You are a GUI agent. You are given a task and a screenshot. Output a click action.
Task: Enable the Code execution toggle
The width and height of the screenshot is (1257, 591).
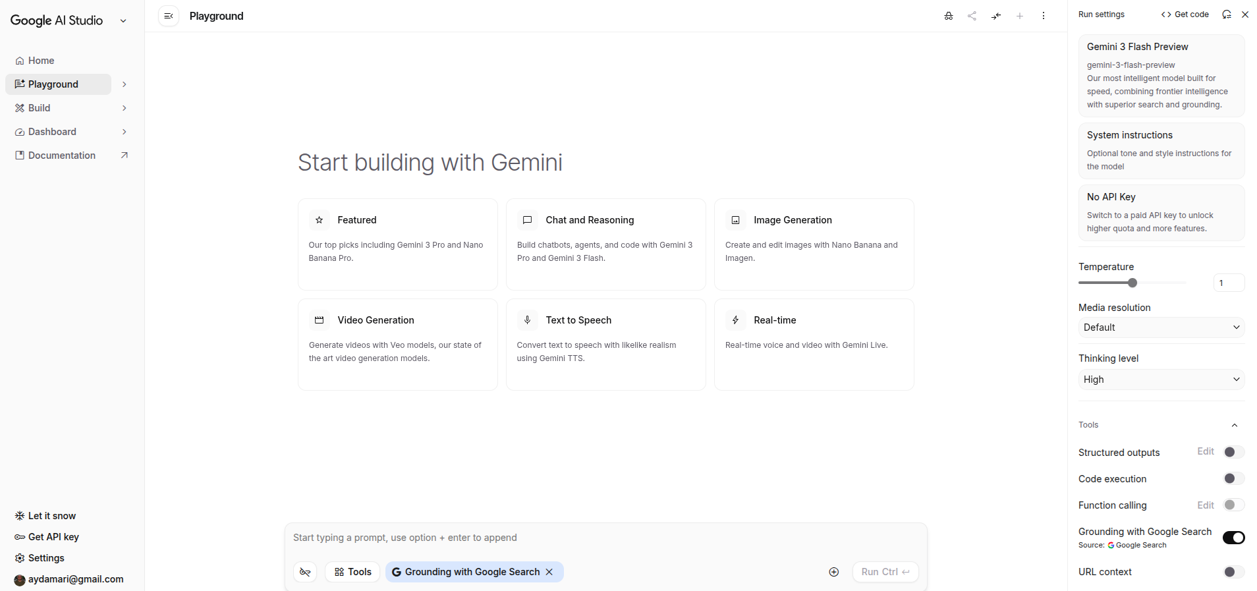pos(1233,478)
